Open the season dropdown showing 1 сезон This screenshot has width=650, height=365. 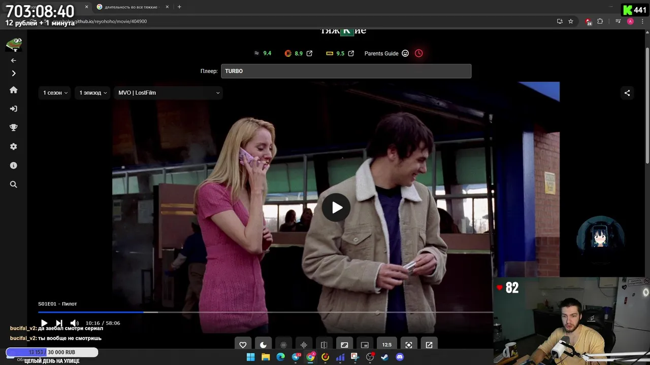point(55,93)
